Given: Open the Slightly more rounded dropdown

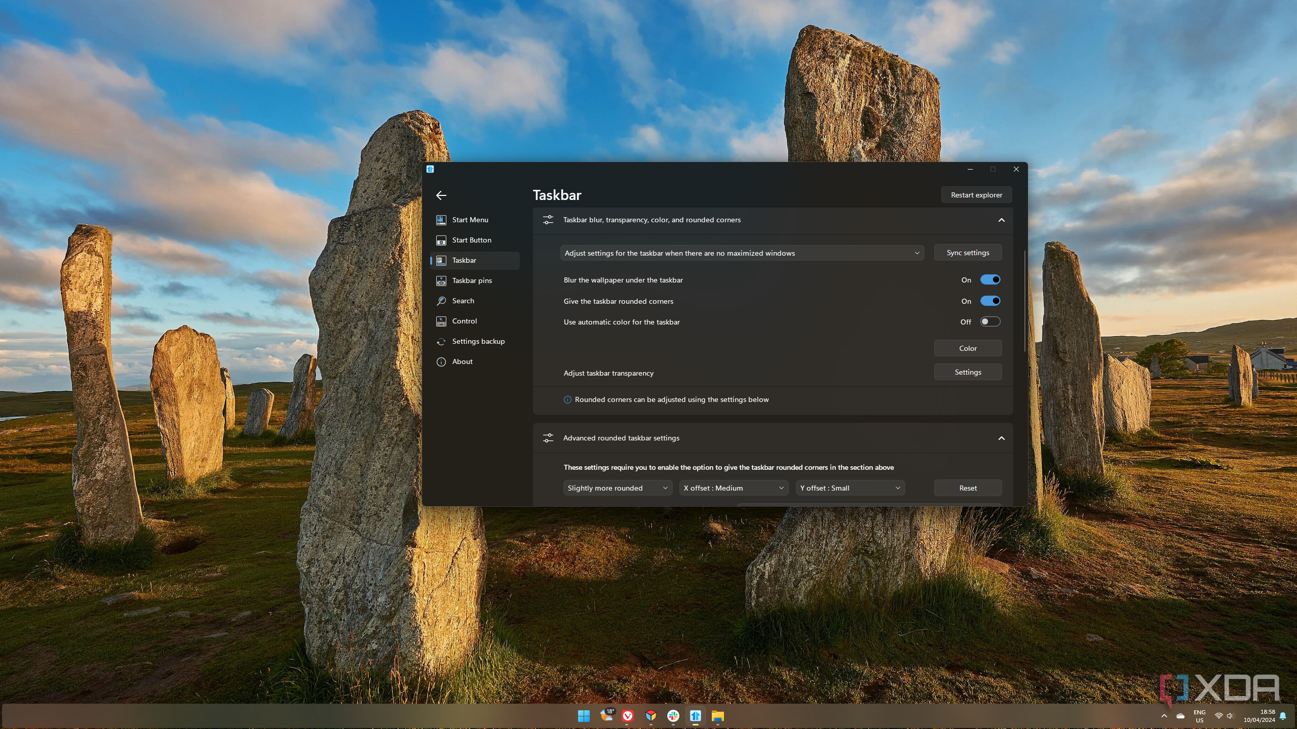Looking at the screenshot, I should click(x=617, y=488).
